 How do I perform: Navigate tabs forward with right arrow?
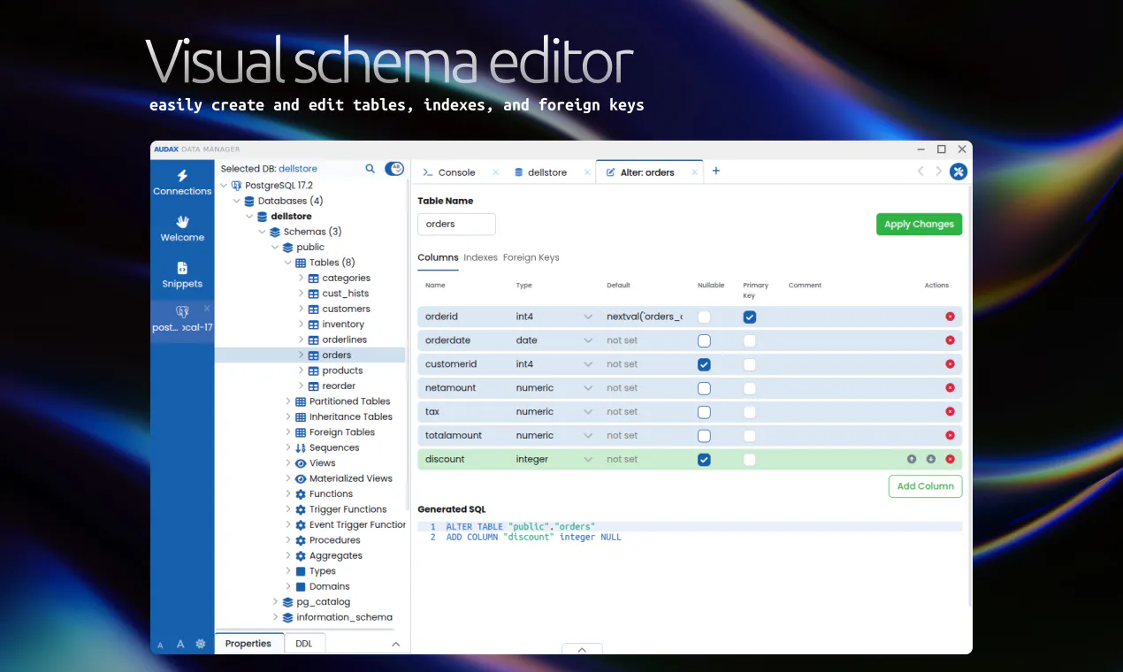[938, 172]
